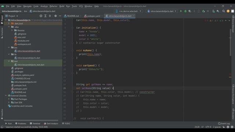This screenshot has width=235, height=132.
Task: Open the Project side tool tab
Action: [x=2, y=19]
